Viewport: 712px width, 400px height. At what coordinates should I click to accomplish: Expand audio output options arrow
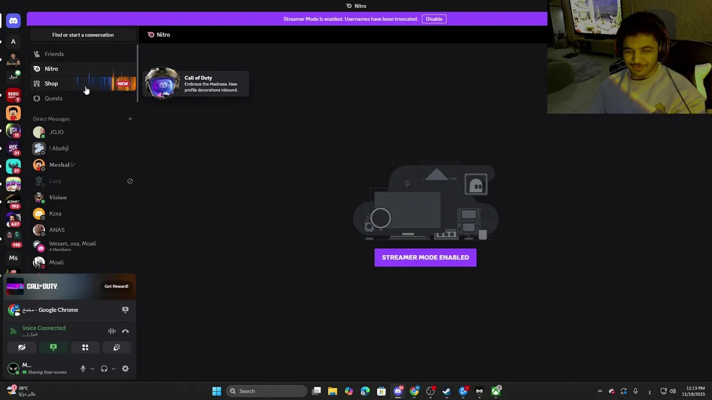click(113, 369)
